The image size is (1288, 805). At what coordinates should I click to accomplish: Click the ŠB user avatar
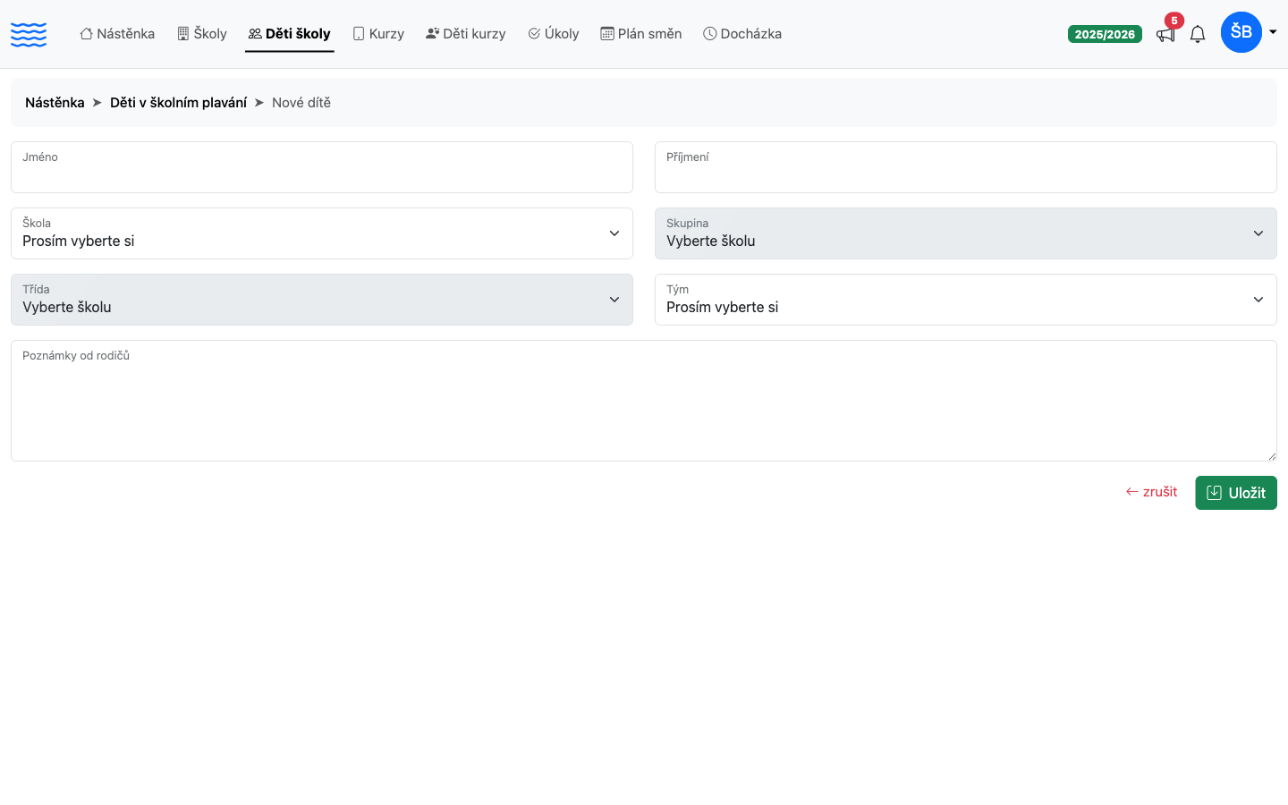[1241, 32]
